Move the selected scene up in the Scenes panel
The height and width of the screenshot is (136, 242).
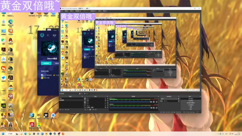(x=66, y=109)
